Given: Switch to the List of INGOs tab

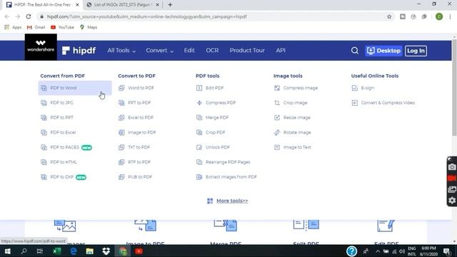Looking at the screenshot, I should [122, 5].
